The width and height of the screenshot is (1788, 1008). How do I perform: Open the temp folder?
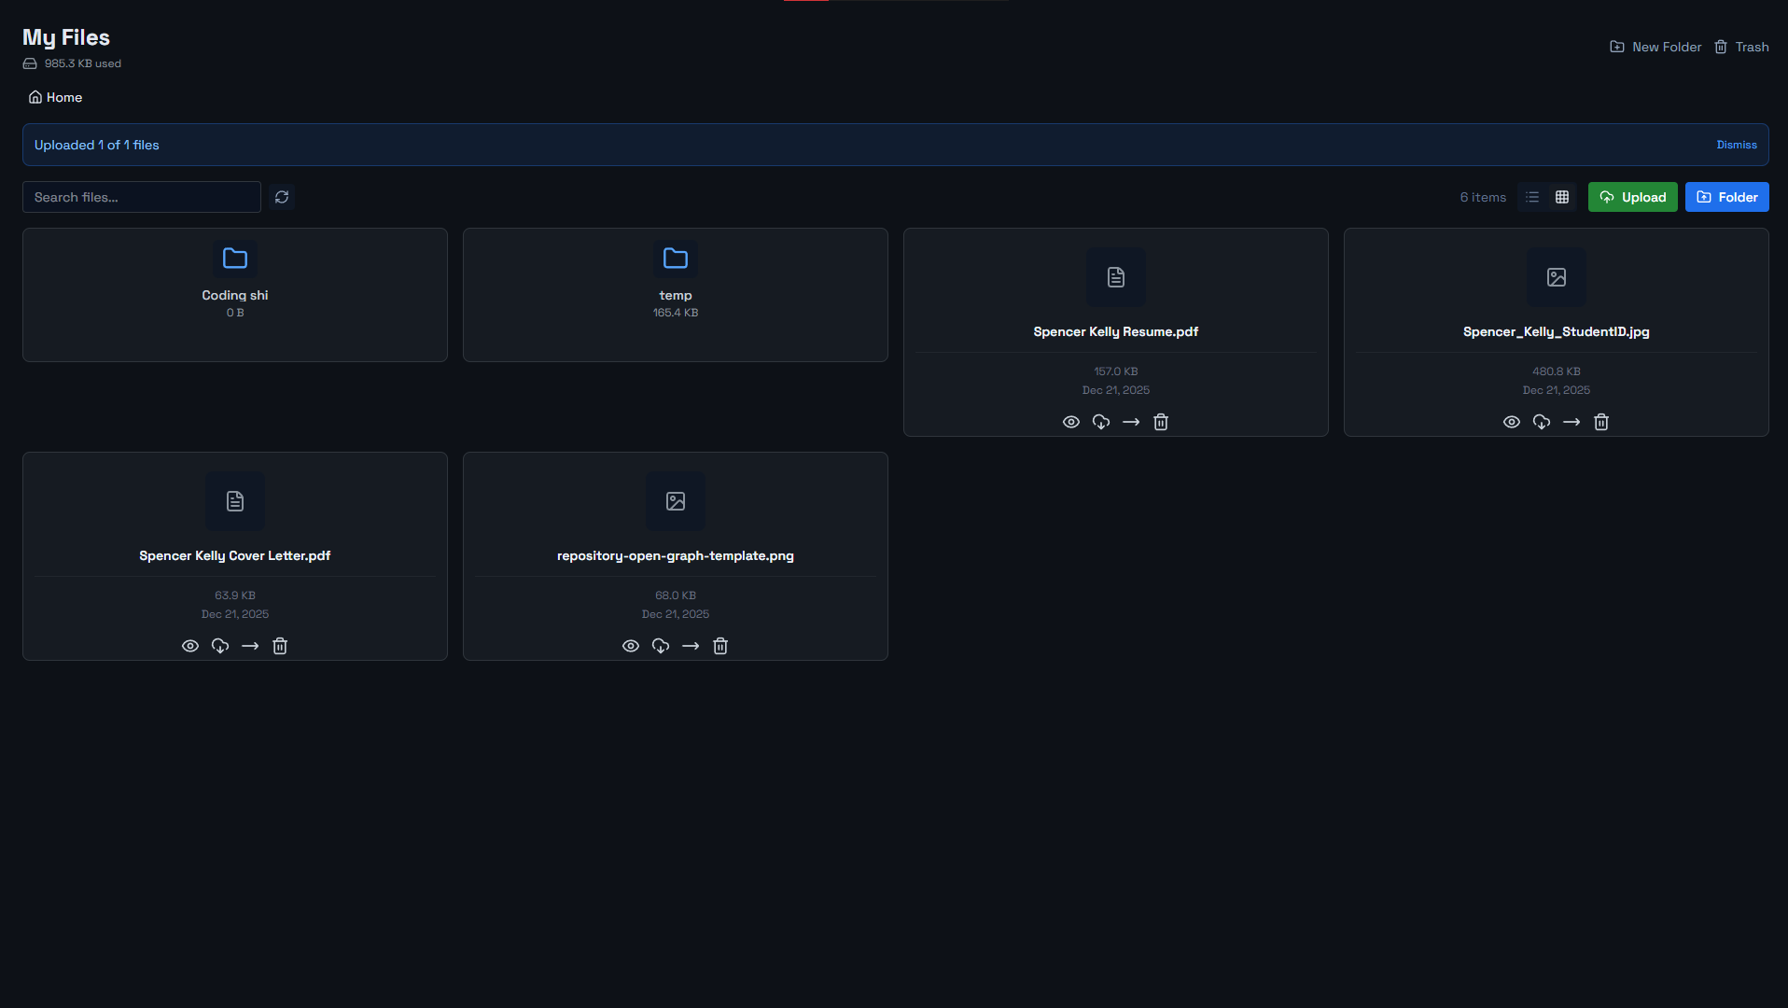(675, 294)
